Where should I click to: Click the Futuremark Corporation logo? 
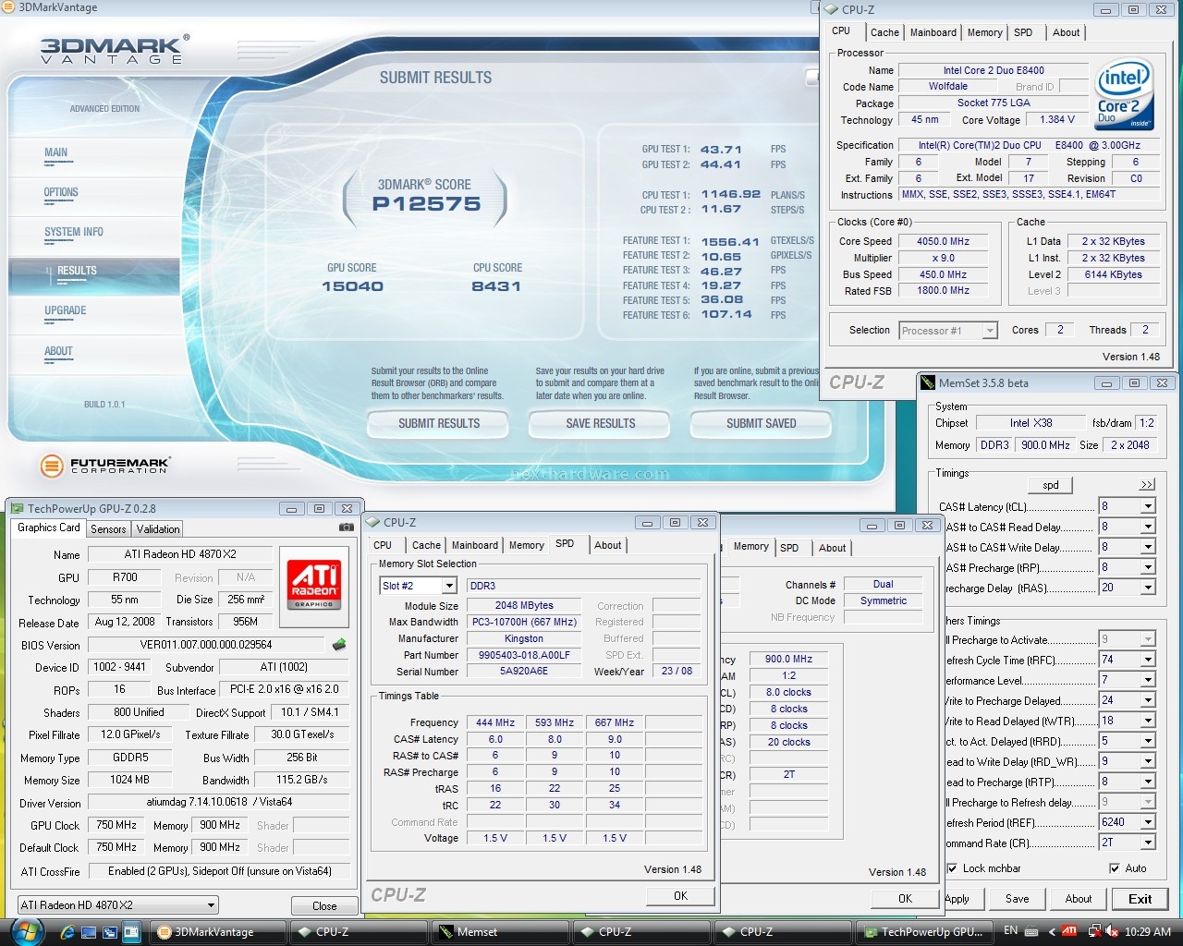tap(105, 466)
